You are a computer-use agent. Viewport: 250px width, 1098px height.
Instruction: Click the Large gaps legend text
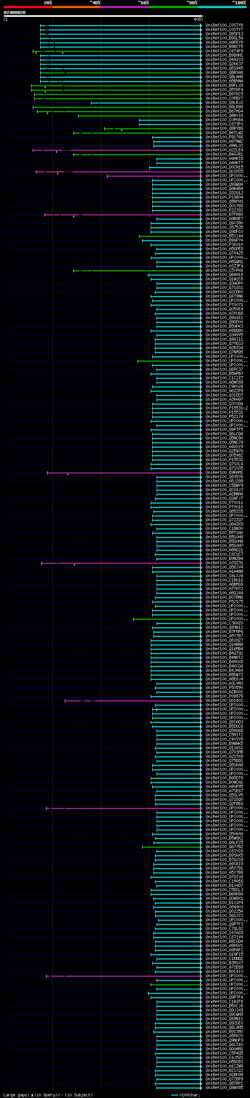click(x=48, y=1095)
